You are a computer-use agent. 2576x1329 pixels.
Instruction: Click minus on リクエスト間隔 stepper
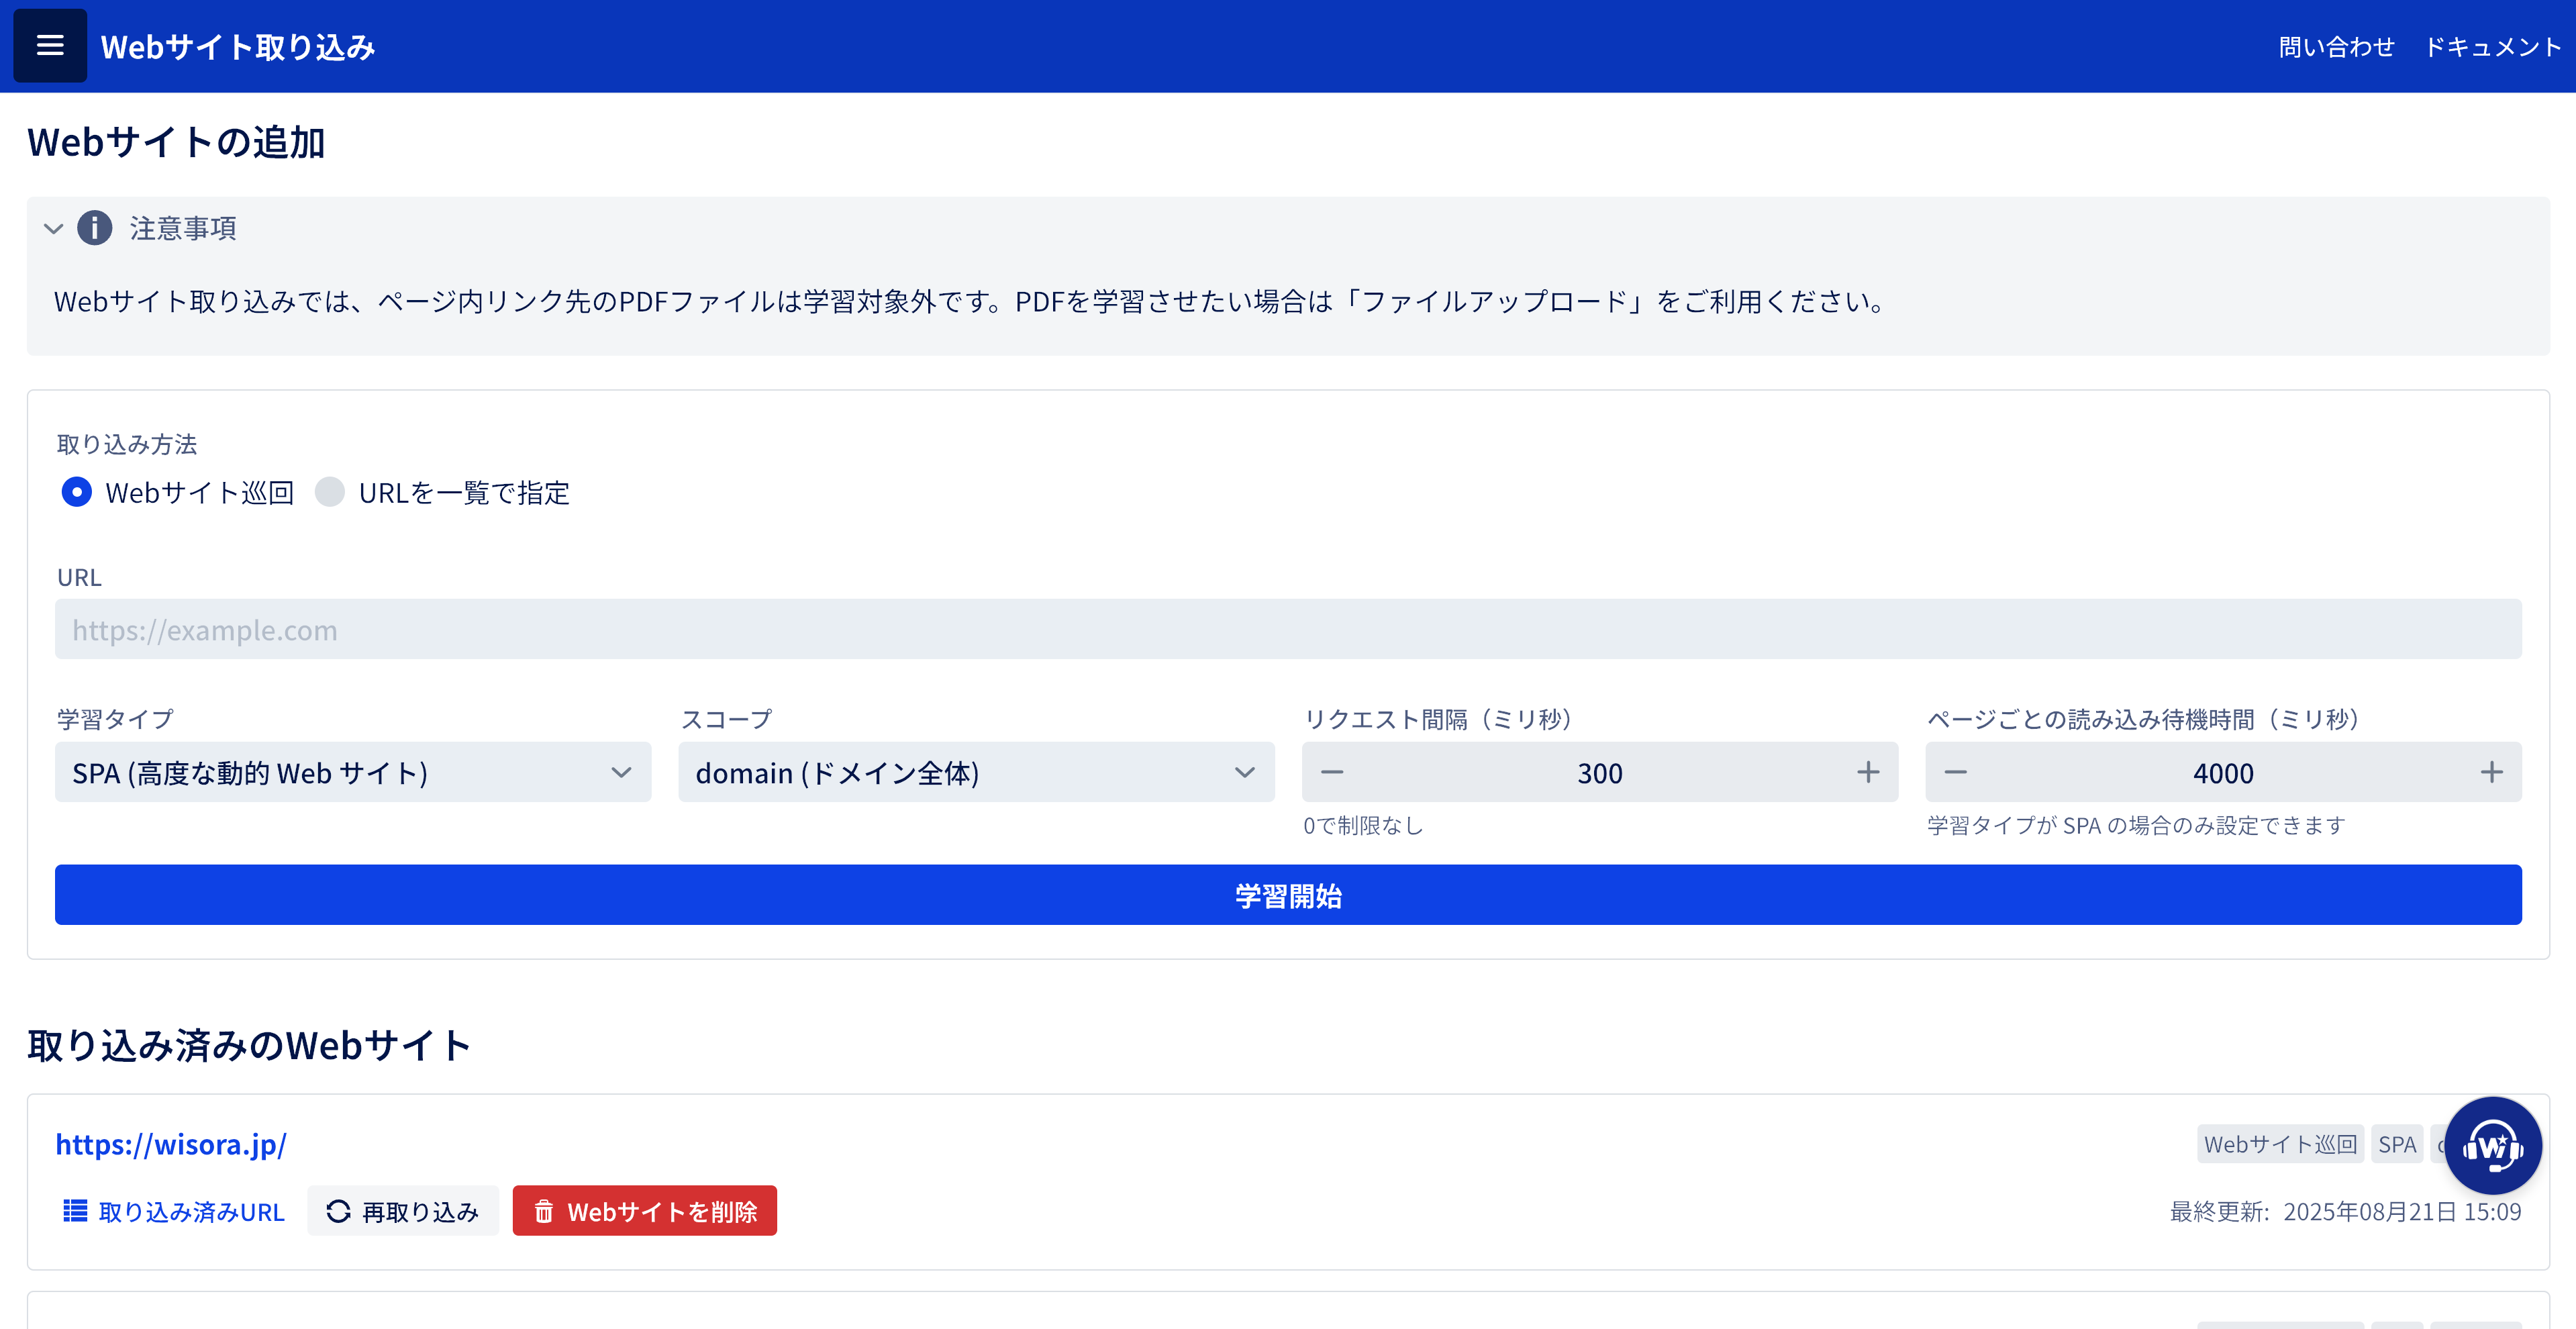[x=1331, y=772]
